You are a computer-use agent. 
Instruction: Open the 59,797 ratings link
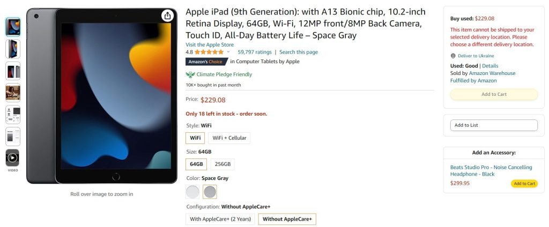(255, 52)
